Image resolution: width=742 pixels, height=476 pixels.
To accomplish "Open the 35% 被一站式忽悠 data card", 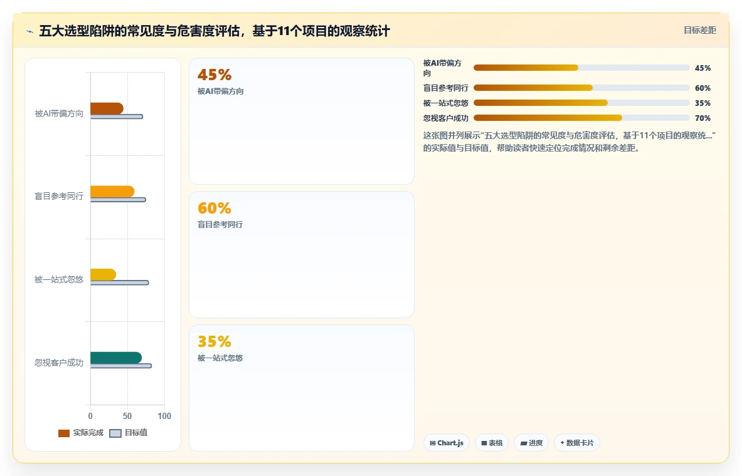I will (x=302, y=388).
